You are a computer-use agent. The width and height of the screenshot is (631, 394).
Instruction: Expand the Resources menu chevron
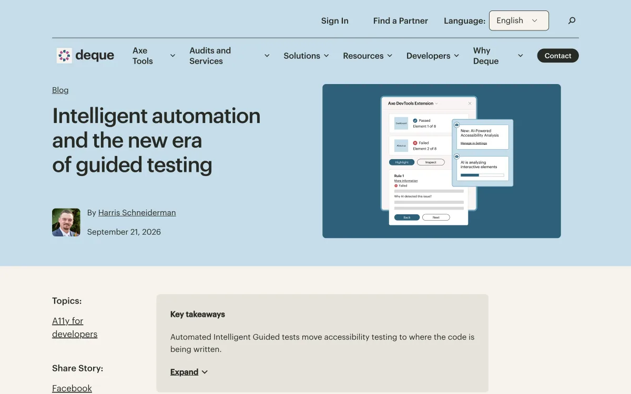click(x=390, y=56)
